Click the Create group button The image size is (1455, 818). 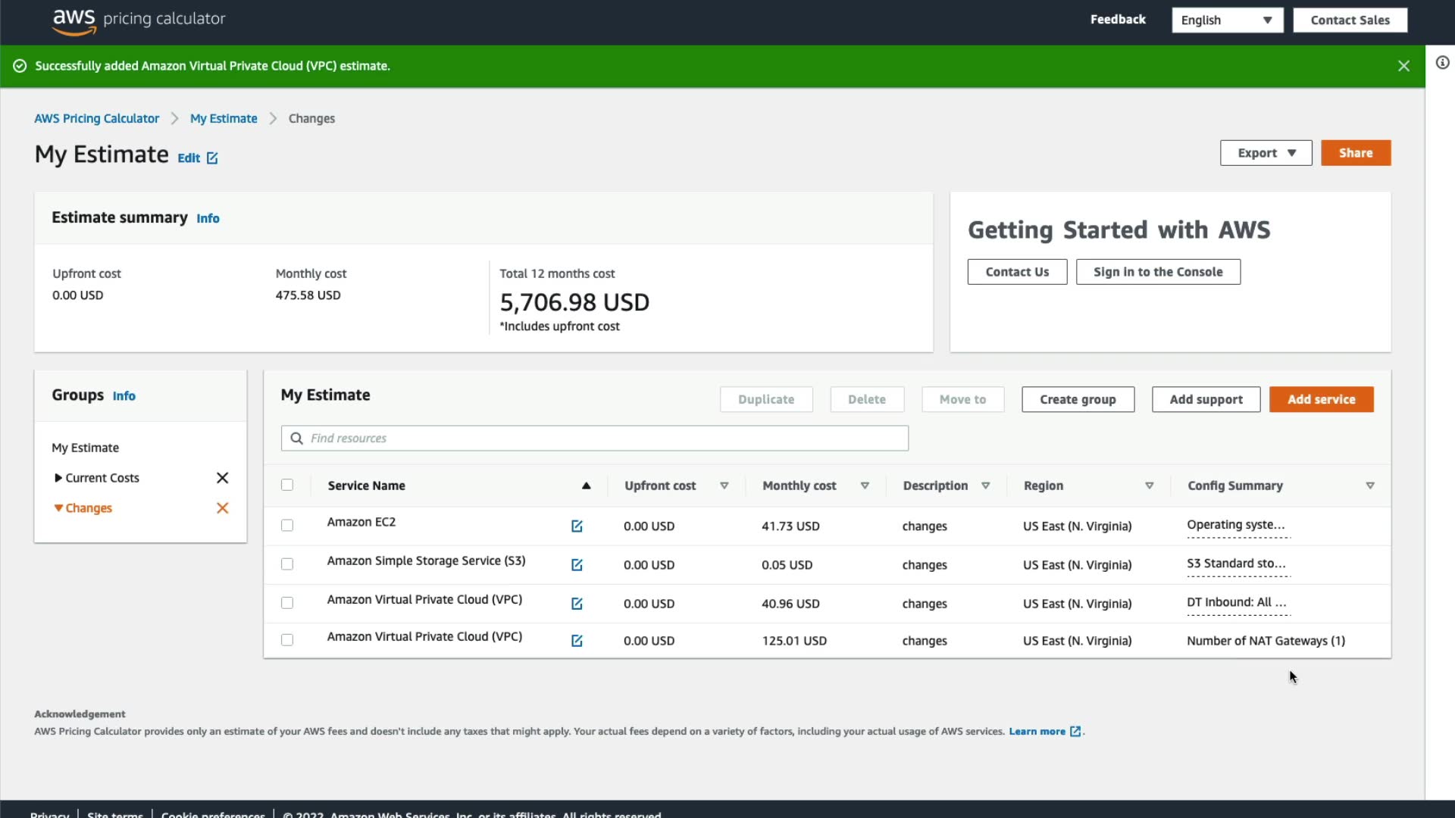pos(1077,399)
